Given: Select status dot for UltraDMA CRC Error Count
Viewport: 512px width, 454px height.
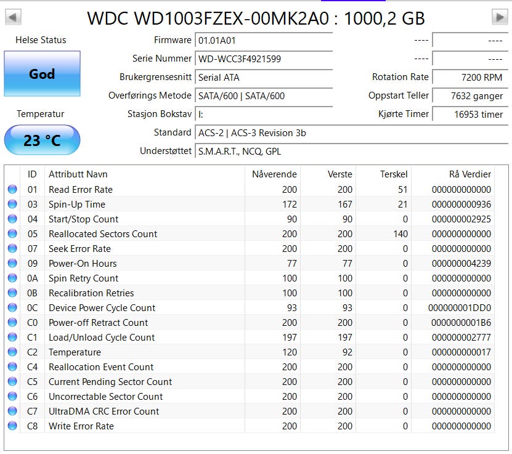Looking at the screenshot, I should coord(12,411).
